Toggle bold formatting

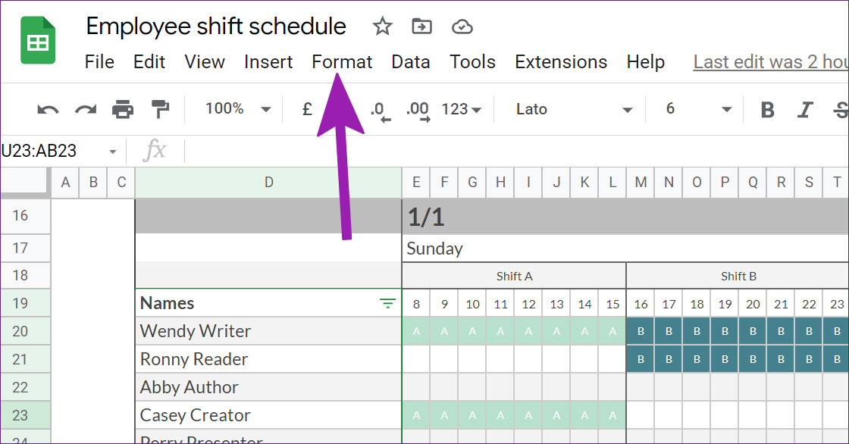767,108
